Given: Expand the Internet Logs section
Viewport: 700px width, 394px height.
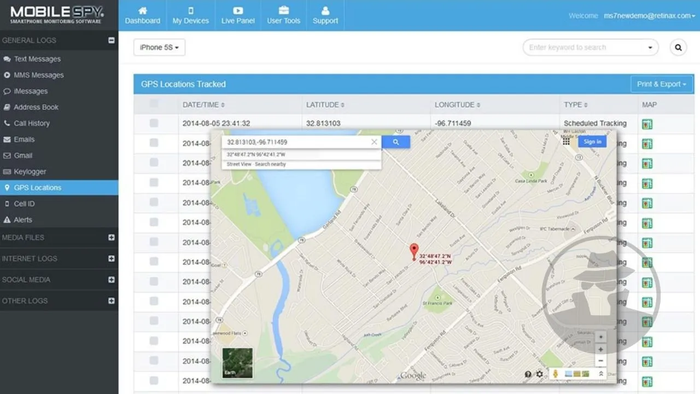Looking at the screenshot, I should pos(112,258).
